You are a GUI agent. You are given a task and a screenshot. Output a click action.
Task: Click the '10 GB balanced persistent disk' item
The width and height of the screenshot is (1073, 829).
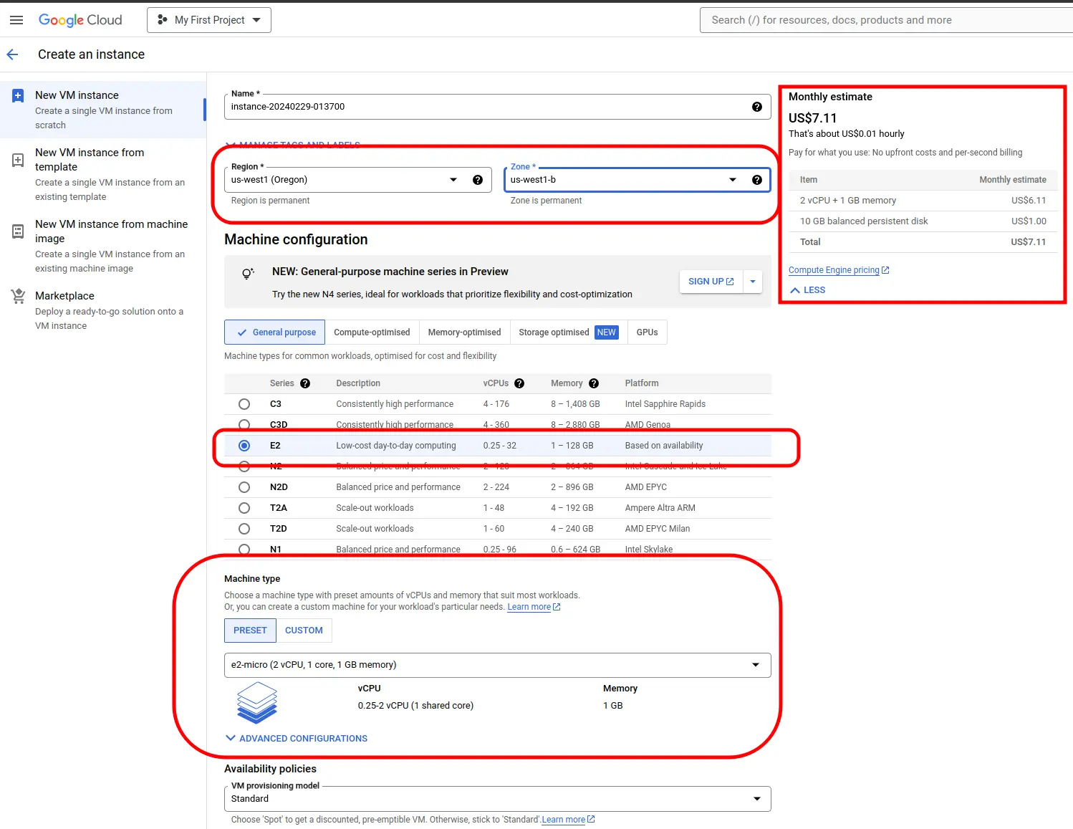pos(864,221)
